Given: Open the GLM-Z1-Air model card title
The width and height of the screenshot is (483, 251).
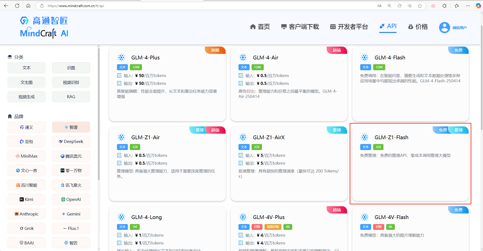Looking at the screenshot, I should (x=146, y=137).
